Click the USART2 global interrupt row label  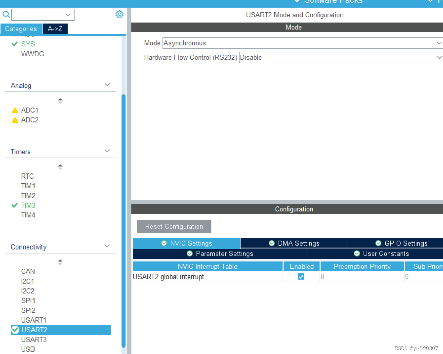tap(168, 277)
